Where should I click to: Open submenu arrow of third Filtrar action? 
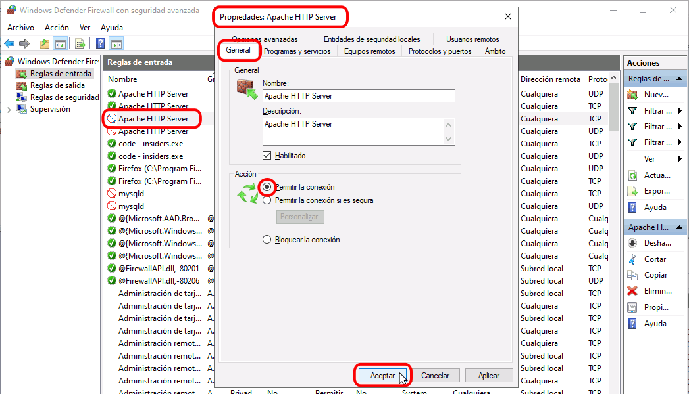(x=680, y=142)
